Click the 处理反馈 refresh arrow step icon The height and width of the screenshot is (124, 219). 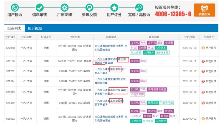[89, 7]
